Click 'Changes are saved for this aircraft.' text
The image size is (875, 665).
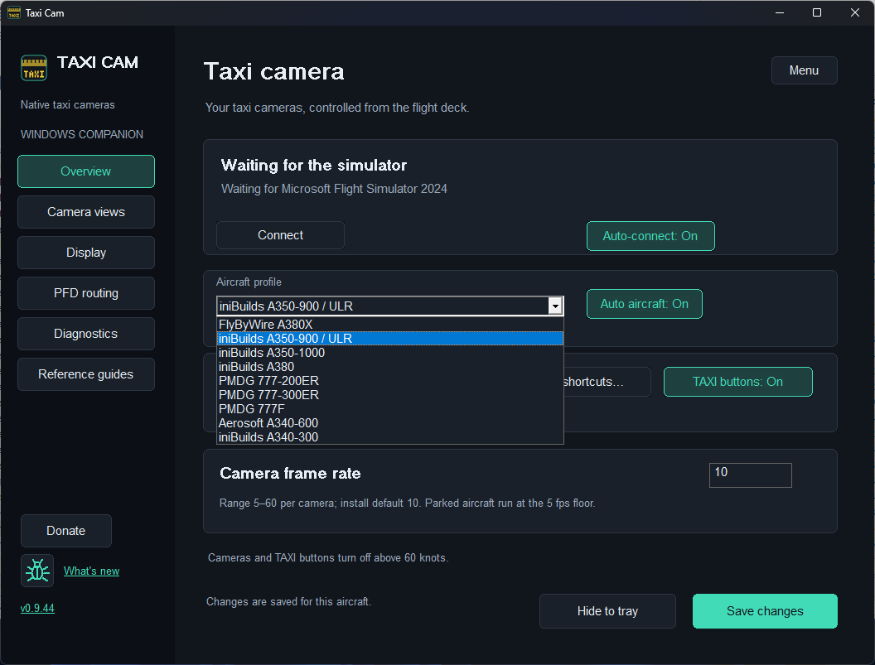click(x=288, y=601)
